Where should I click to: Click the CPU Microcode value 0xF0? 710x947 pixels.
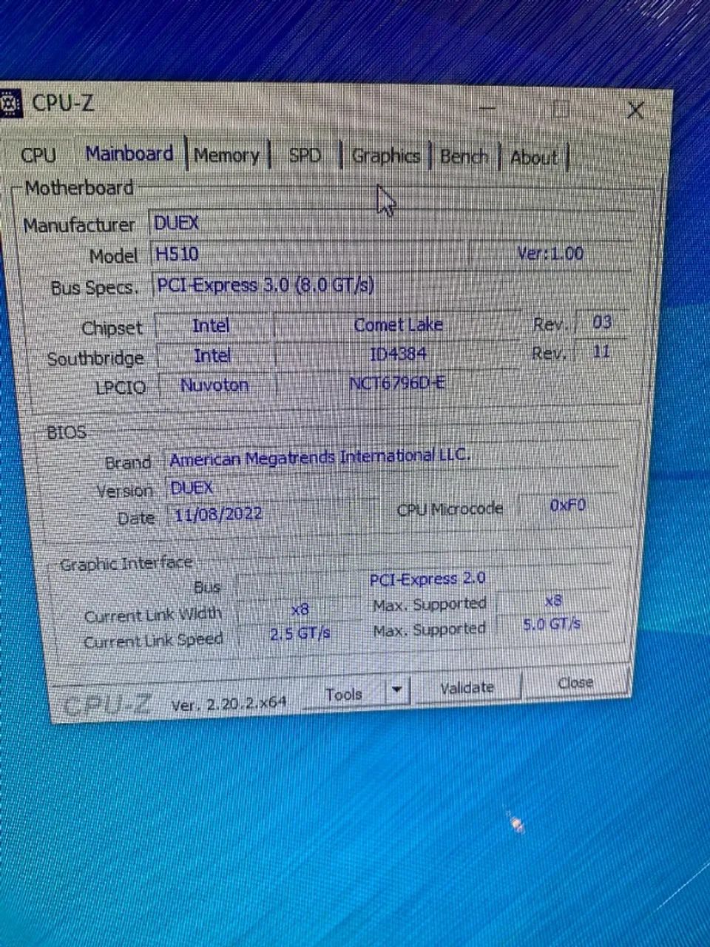(567, 506)
